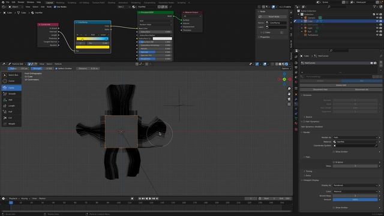Open the Edit menu
Viewport: 384px width, 216px height.
coord(13,2)
